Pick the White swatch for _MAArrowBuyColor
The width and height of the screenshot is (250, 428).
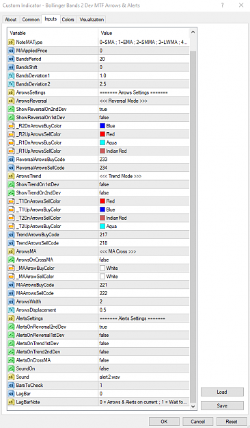tap(102, 268)
